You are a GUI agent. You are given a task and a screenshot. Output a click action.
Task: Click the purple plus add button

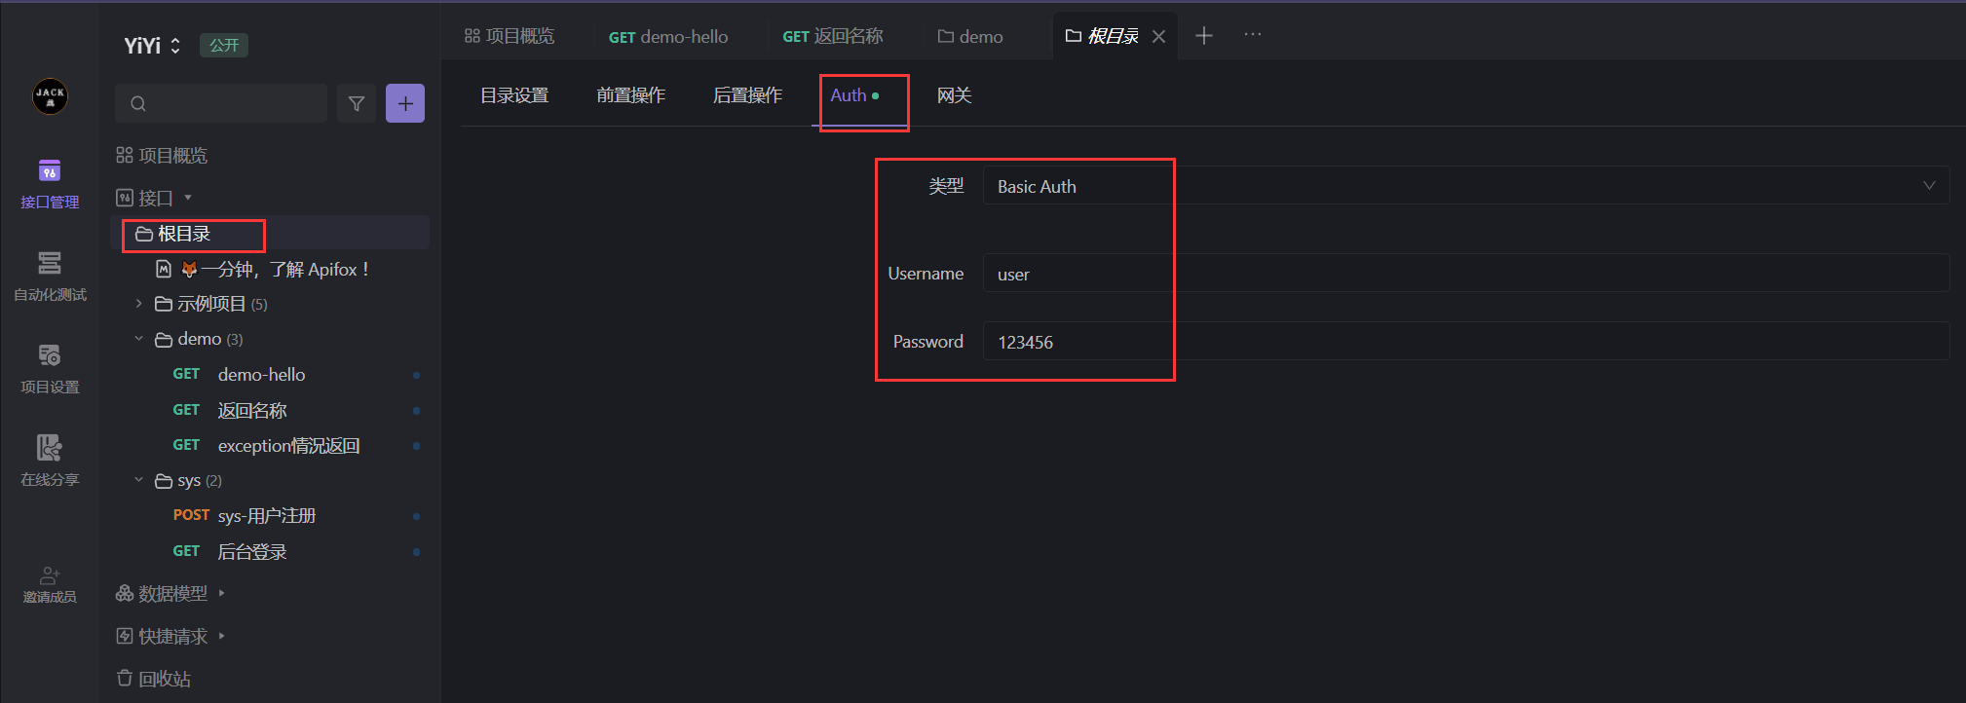(405, 103)
